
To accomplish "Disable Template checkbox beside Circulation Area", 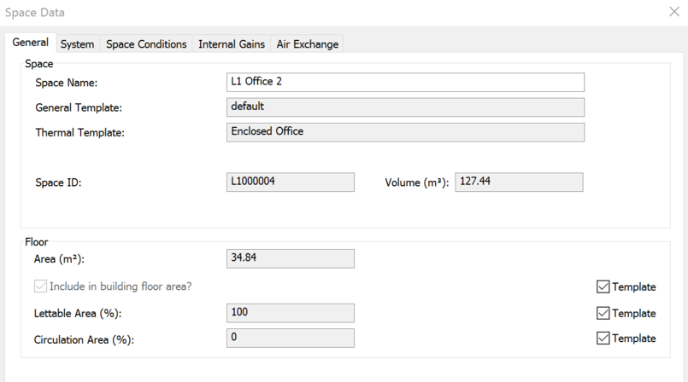I will tap(603, 339).
